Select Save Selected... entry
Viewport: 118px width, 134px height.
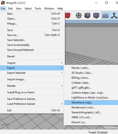pyautogui.click(x=32, y=40)
